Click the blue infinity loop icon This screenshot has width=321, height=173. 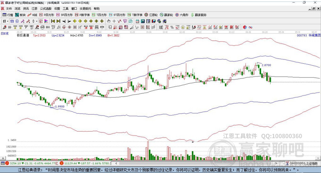(x=250, y=27)
